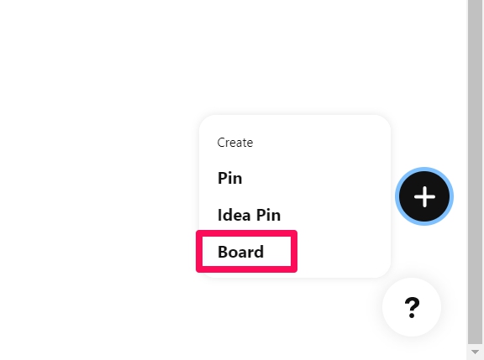The image size is (484, 360).
Task: Click the Create heading label
Action: 235,143
